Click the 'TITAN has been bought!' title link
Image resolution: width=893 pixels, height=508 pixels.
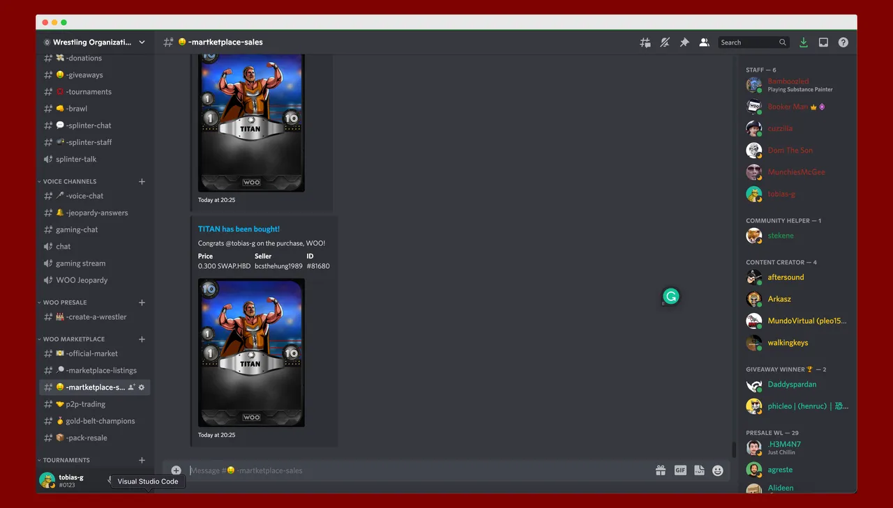(x=239, y=229)
